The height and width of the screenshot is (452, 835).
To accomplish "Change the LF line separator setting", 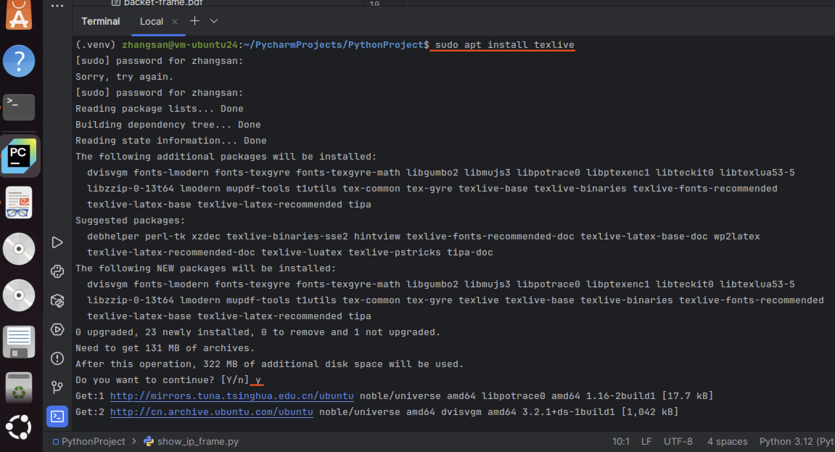I will 646,441.
